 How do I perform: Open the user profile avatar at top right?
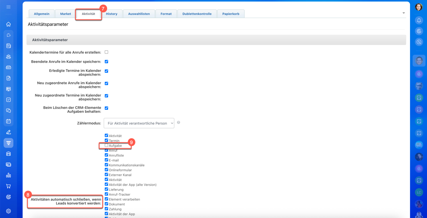click(x=419, y=7)
